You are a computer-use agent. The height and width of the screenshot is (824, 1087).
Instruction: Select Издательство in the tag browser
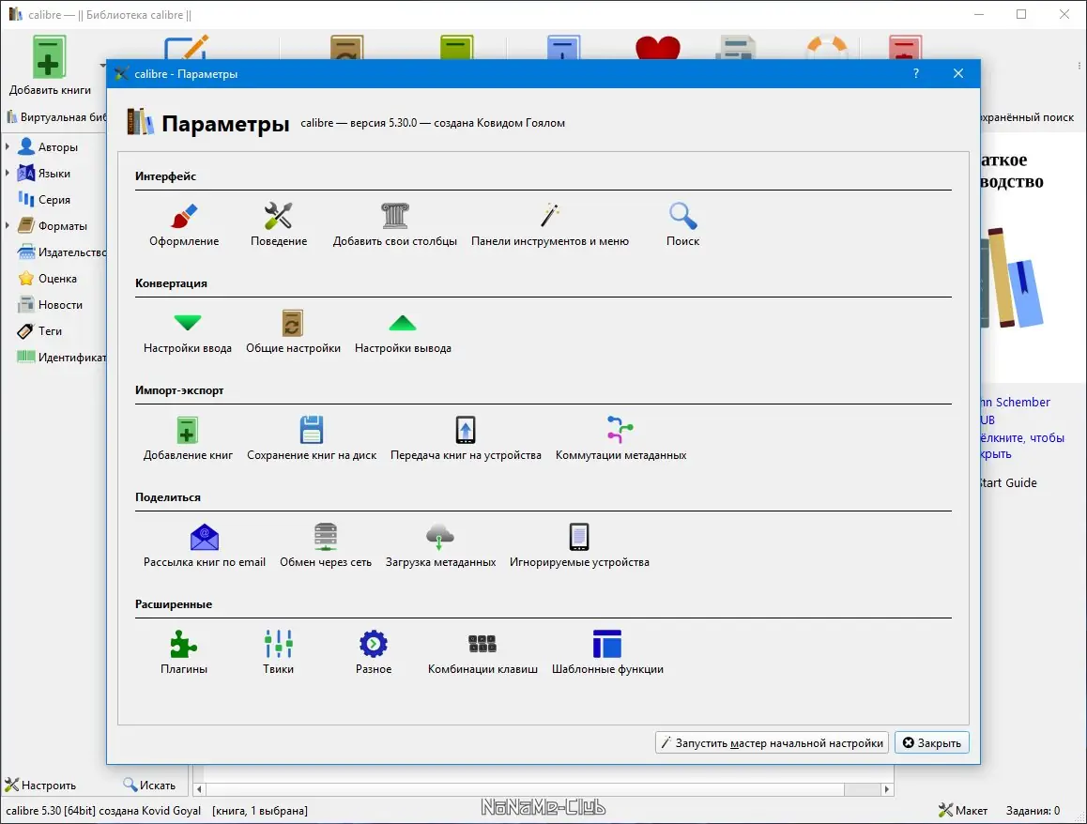pos(62,252)
